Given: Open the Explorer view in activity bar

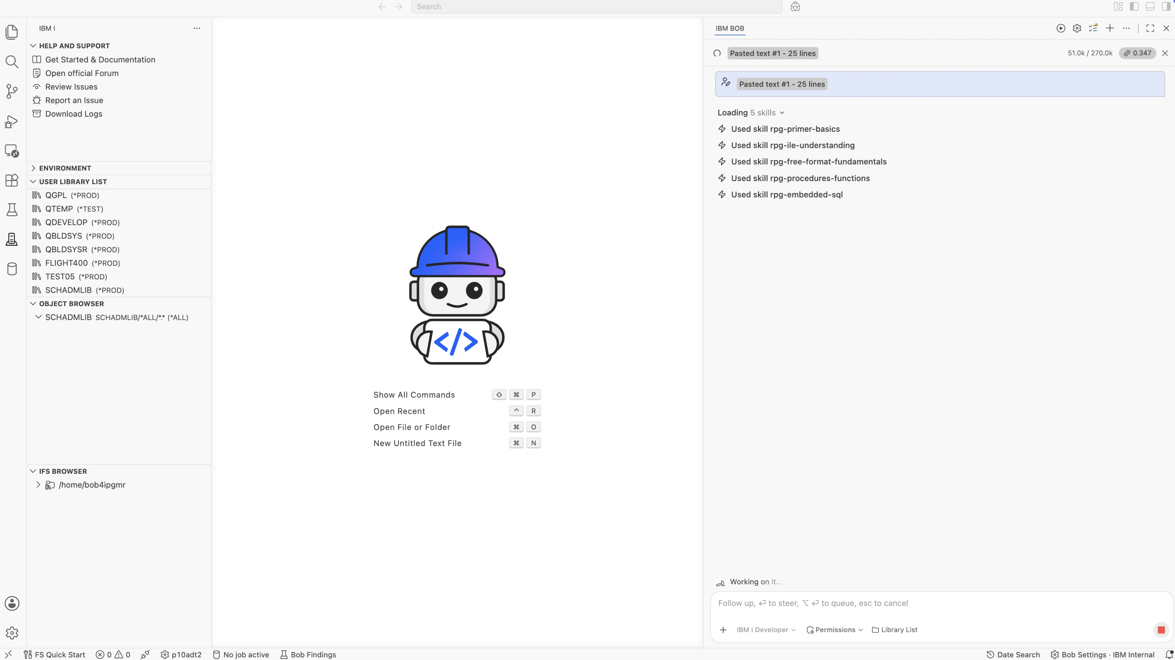Looking at the screenshot, I should pyautogui.click(x=12, y=32).
